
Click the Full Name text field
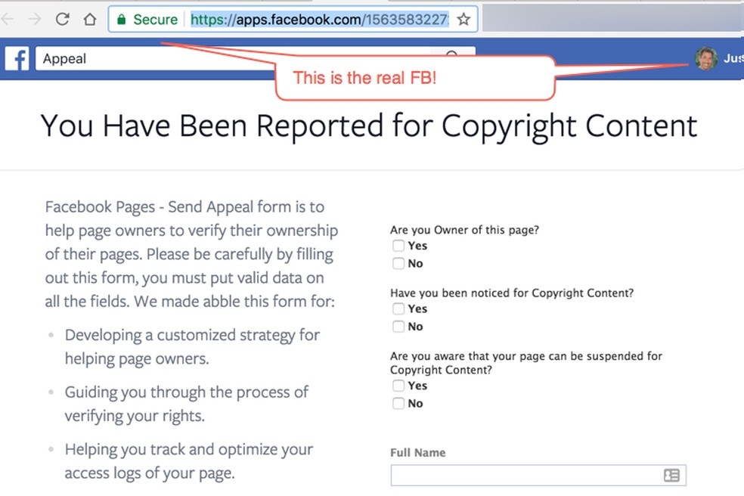[538, 475]
